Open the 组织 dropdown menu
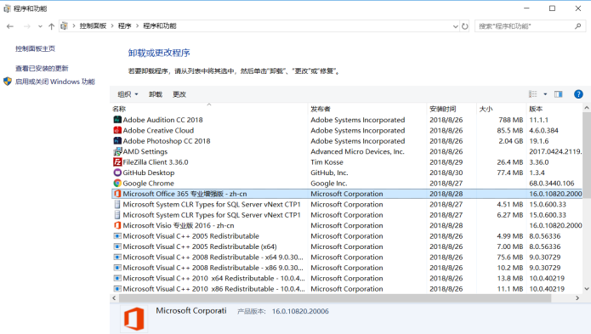This screenshot has height=334, width=591. click(128, 94)
